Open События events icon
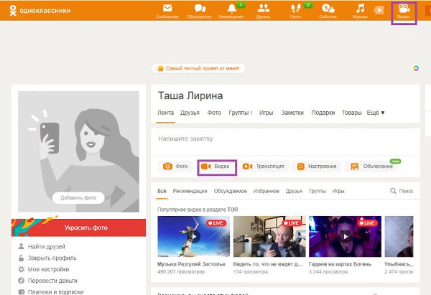This screenshot has height=295, width=431. coord(328,10)
